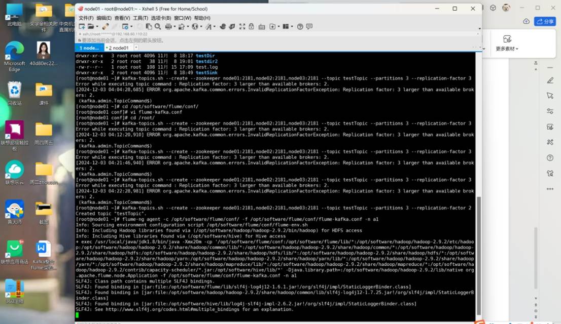Click the green script icon after Xftp

point(232,26)
